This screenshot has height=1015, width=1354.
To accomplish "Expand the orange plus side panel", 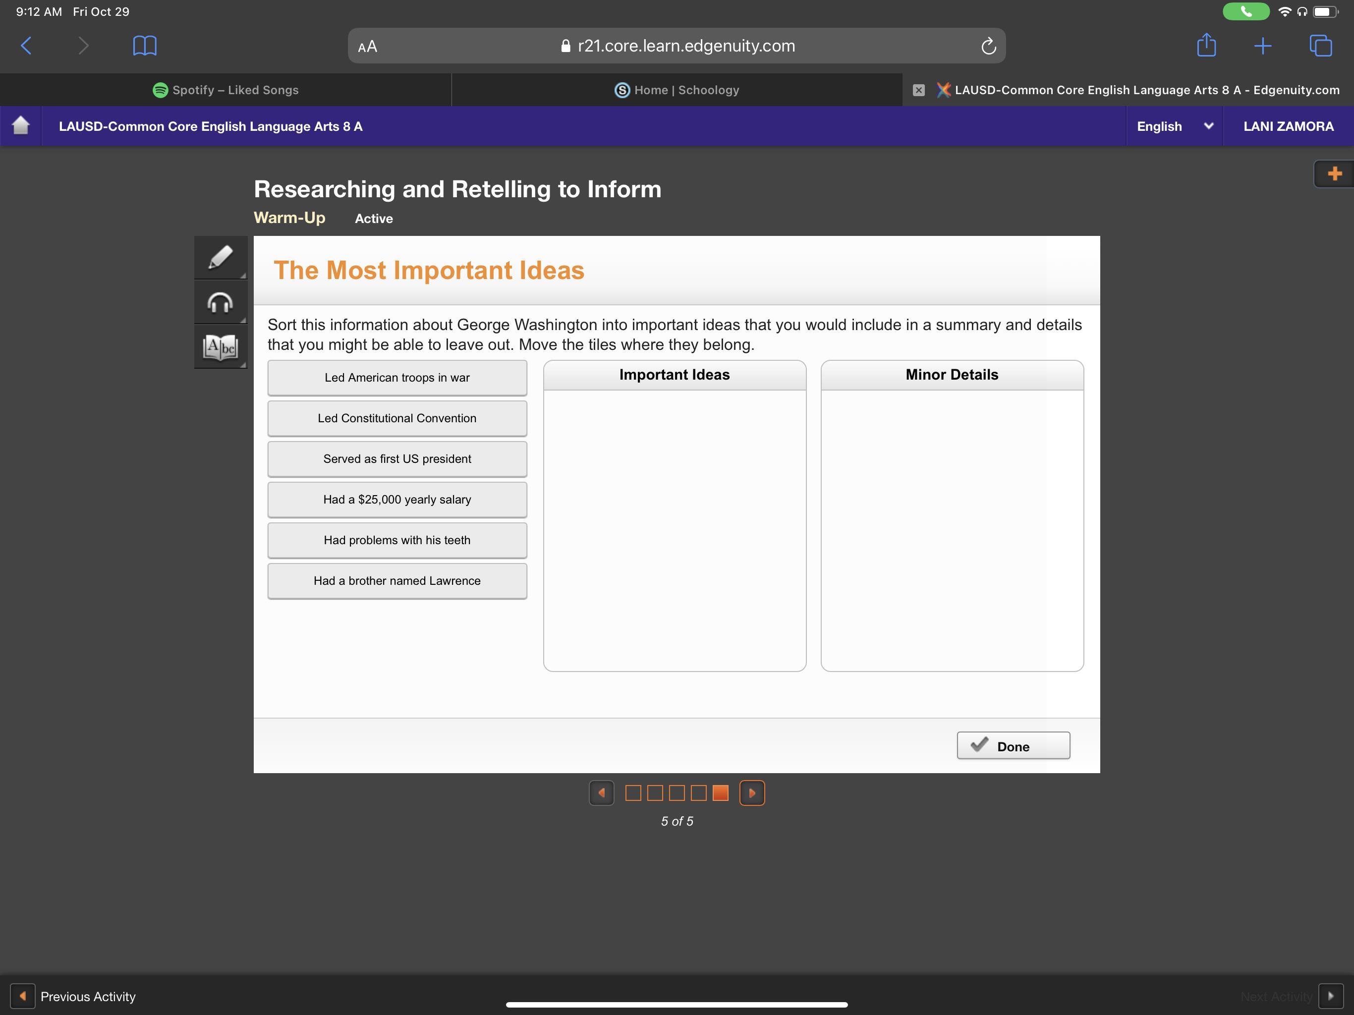I will (x=1334, y=174).
